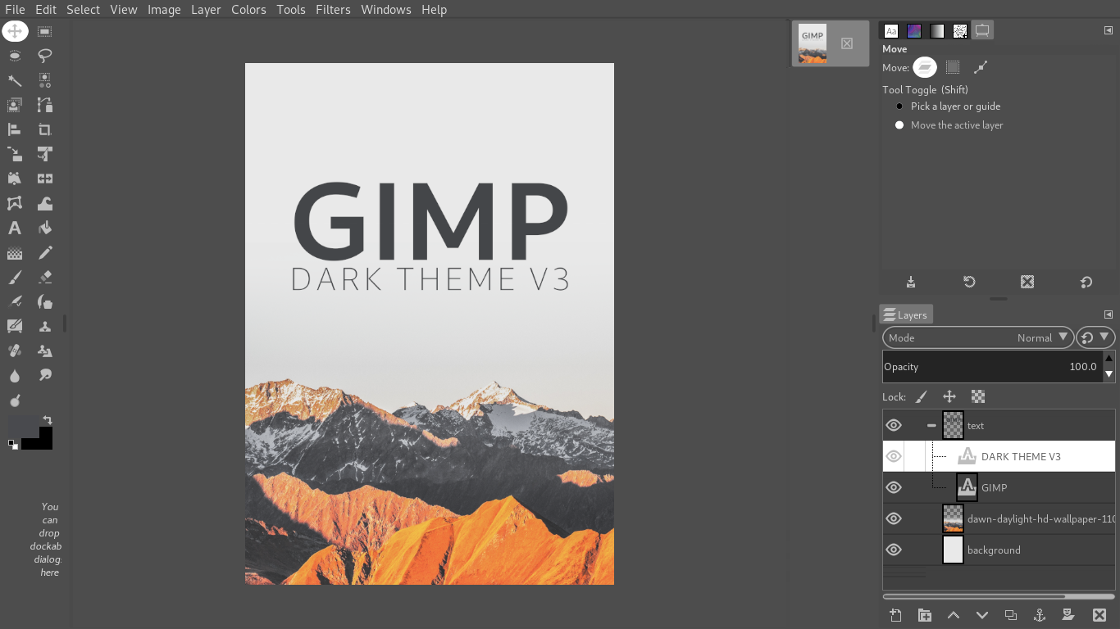Open the Layer menu
1120x629 pixels.
pos(206,10)
